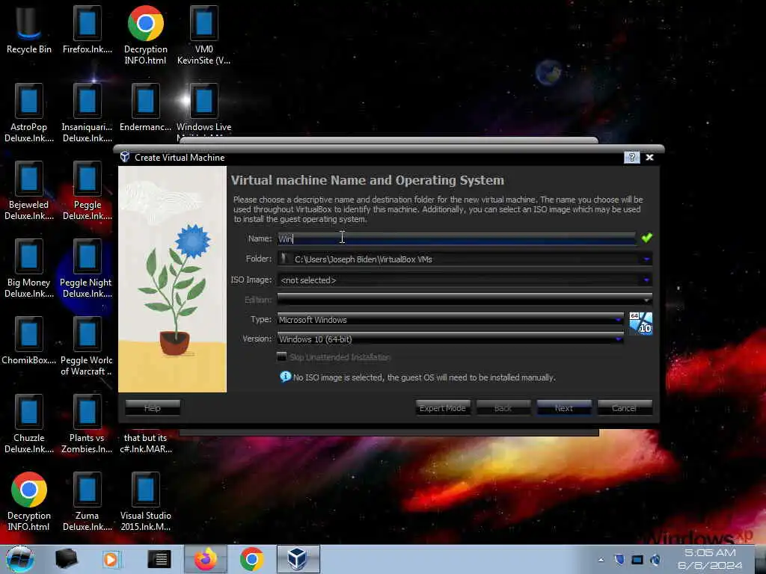The height and width of the screenshot is (574, 766).
Task: Open the volume tray icon
Action: [x=655, y=559]
